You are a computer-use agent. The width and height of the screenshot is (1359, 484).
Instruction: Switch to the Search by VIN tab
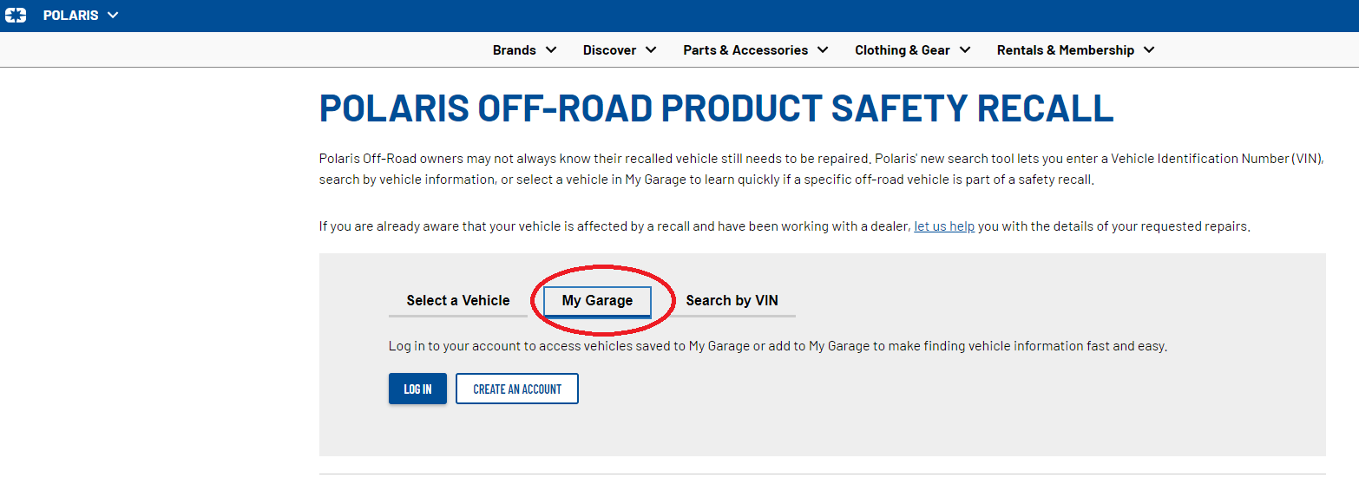pos(732,301)
